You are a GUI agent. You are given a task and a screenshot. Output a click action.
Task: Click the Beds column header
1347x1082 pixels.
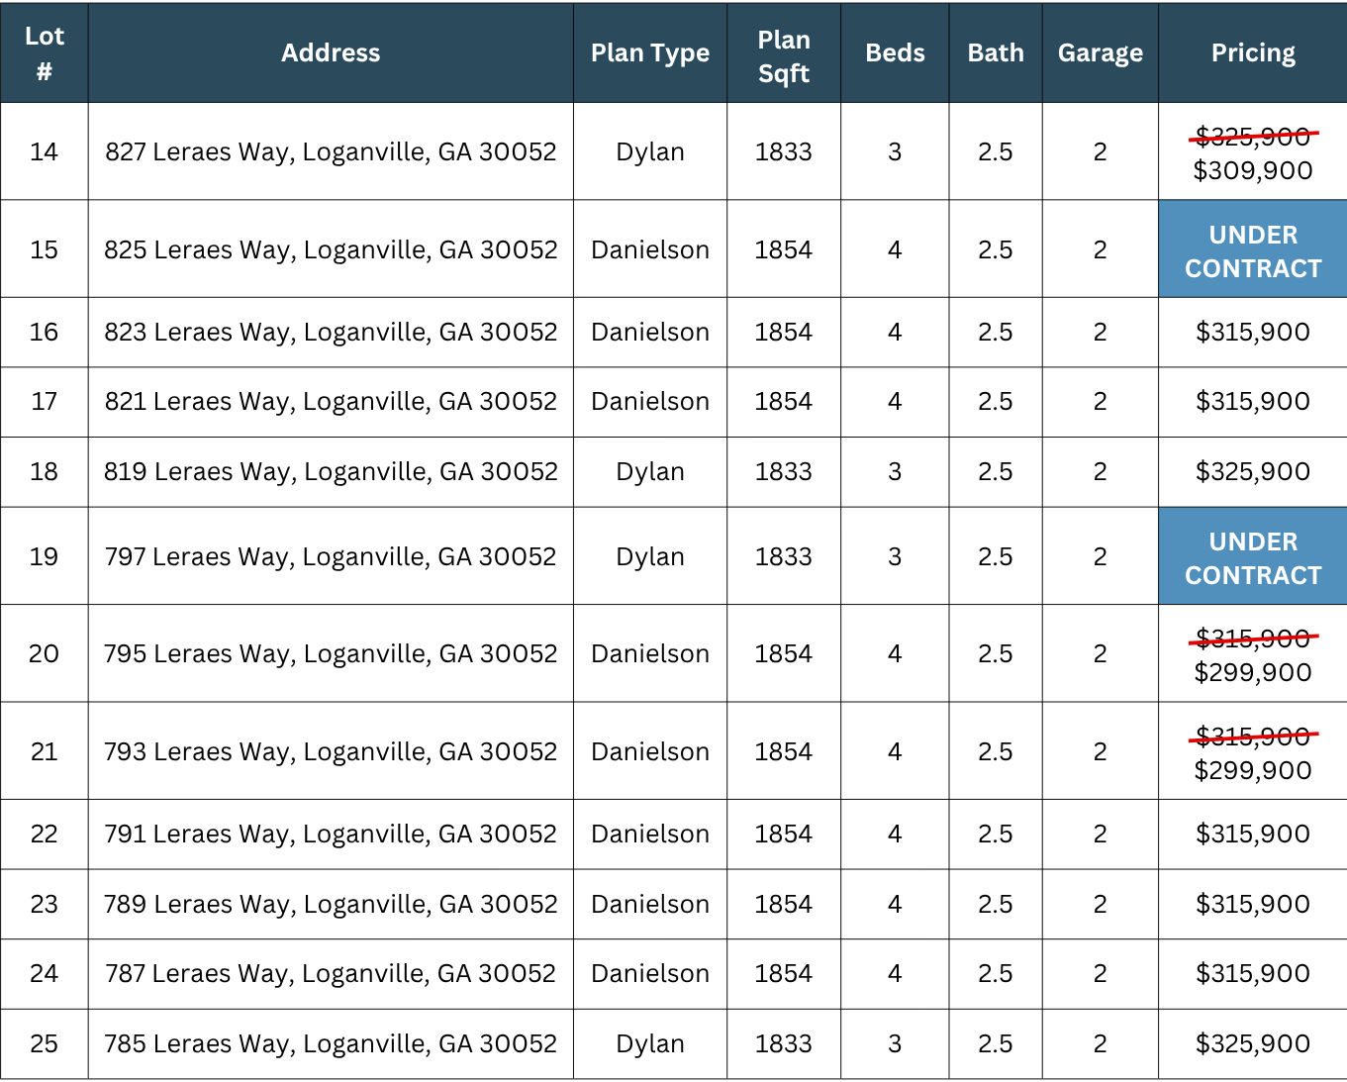(x=895, y=53)
